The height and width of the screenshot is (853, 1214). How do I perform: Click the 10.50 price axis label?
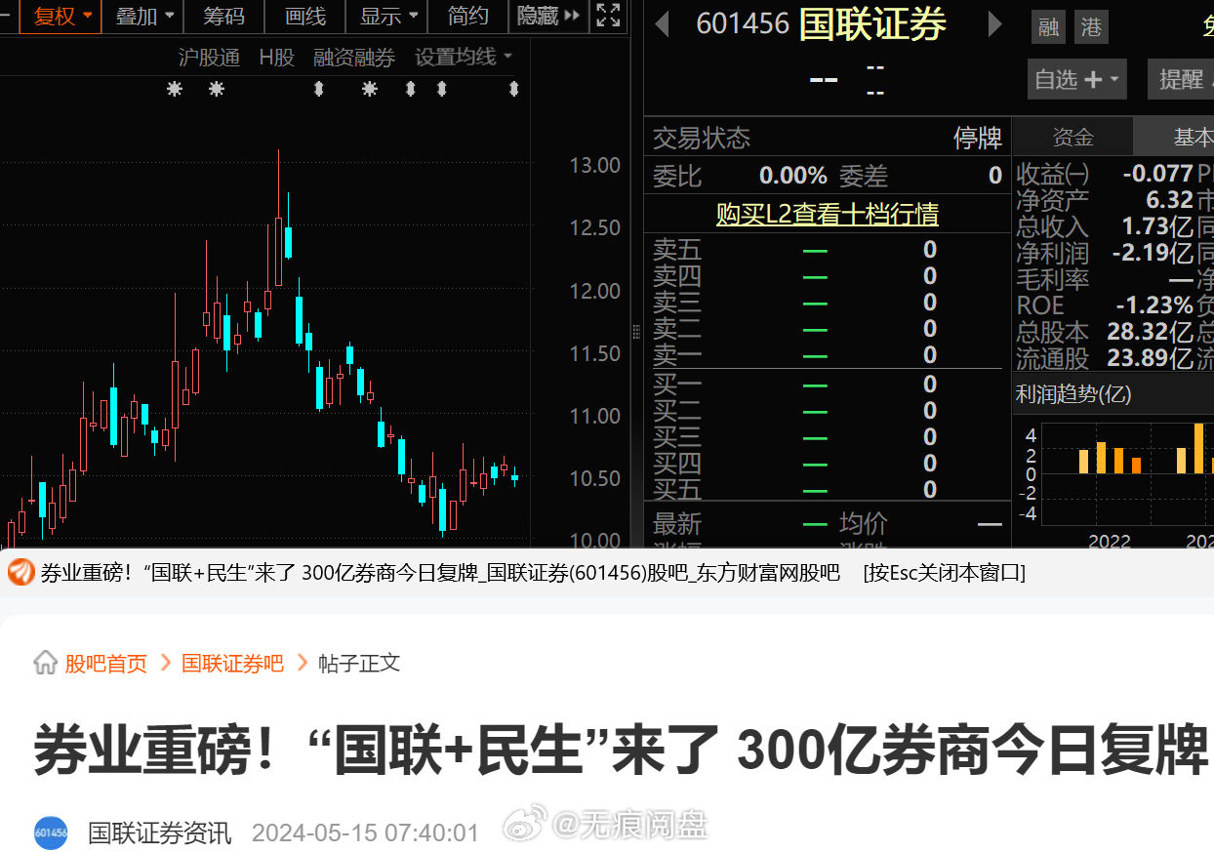pyautogui.click(x=595, y=478)
